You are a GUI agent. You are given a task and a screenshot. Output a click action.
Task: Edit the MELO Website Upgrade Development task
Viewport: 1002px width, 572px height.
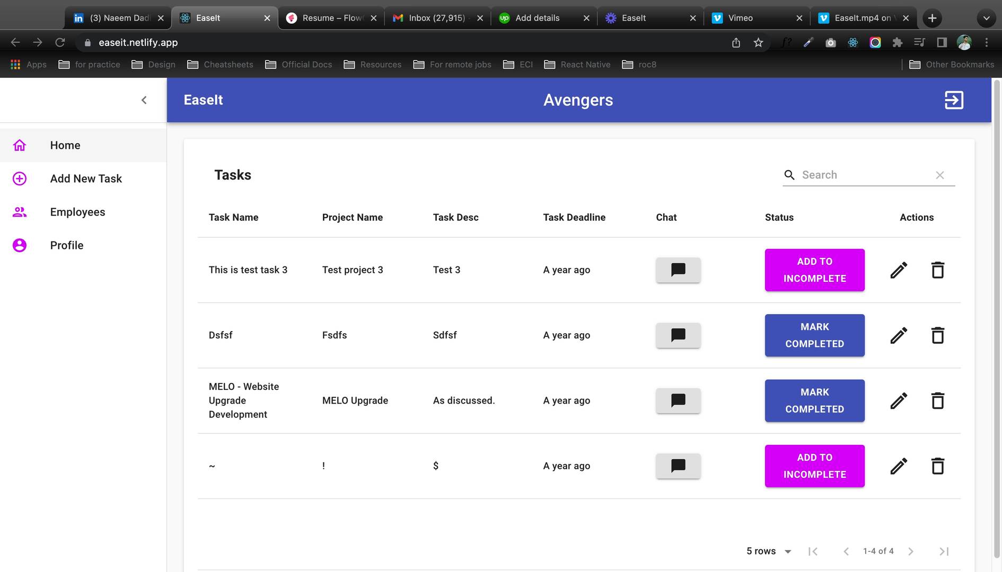[x=899, y=401]
